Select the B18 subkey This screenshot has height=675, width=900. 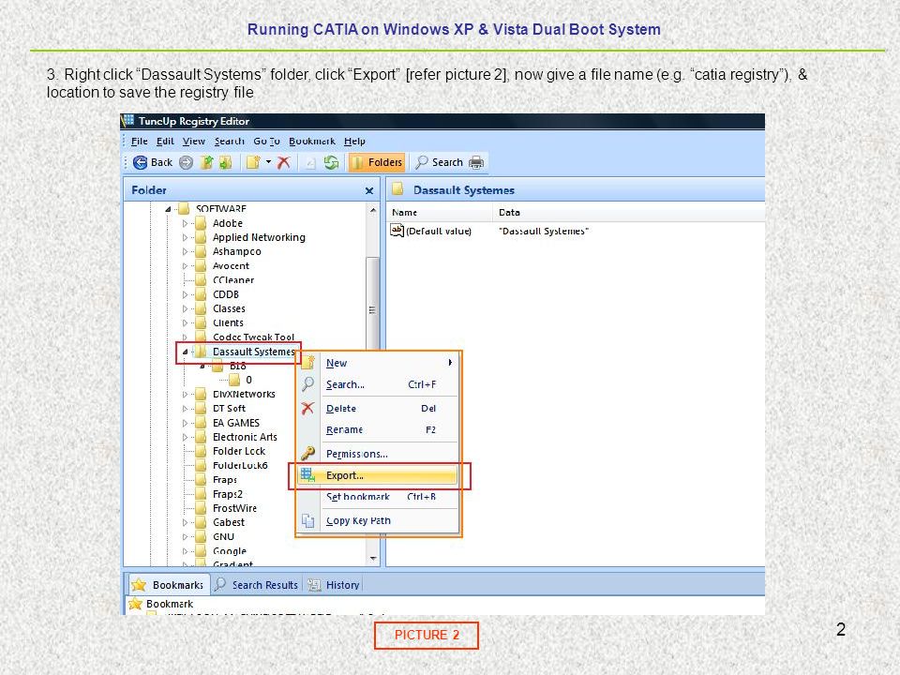(237, 367)
